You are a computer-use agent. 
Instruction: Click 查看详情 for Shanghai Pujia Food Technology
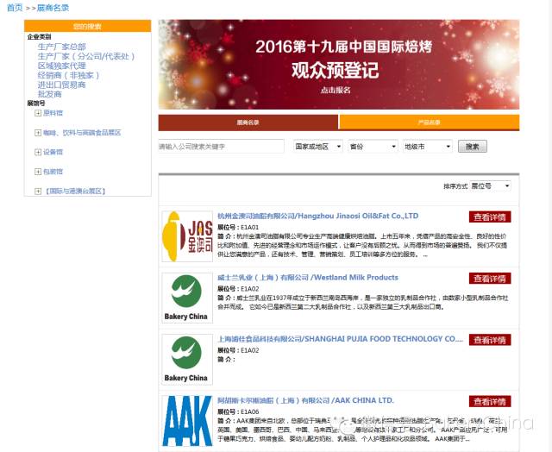[490, 340]
